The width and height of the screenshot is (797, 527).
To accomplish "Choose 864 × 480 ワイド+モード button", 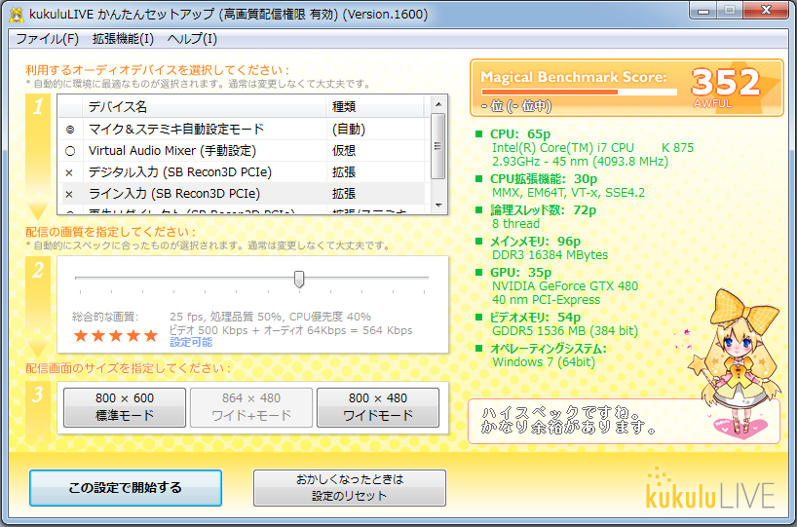I will tap(251, 407).
